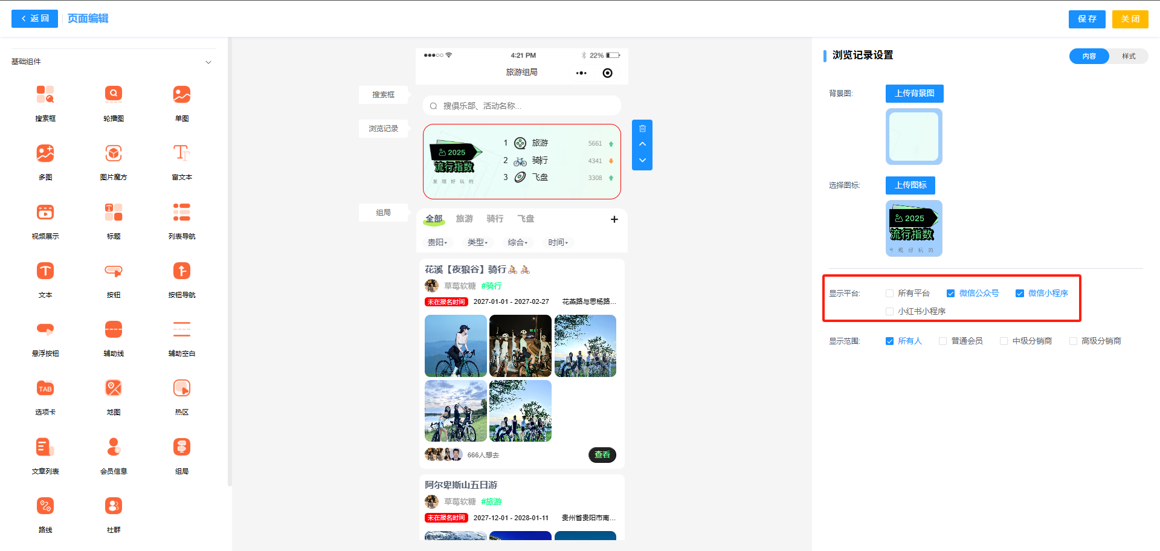Open the 贵阳 city filter dropdown
1160x551 pixels.
point(437,242)
